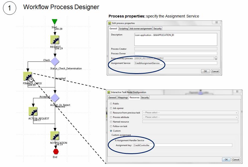The width and height of the screenshot is (248, 167).
Task: Click the Assignment Service text field
Action: [x=176, y=63]
